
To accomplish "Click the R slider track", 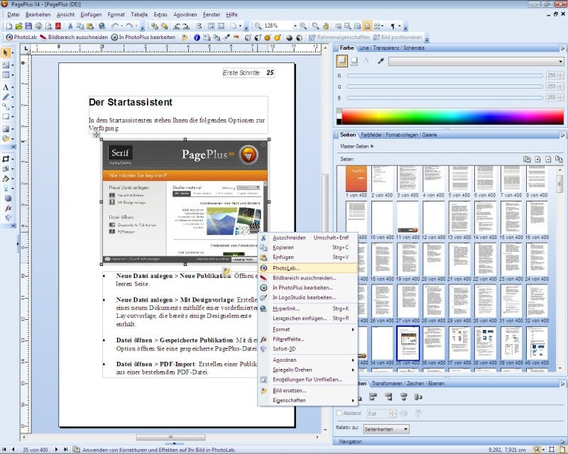I will pos(445,76).
